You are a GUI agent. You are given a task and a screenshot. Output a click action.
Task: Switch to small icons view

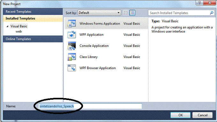tap(126, 13)
